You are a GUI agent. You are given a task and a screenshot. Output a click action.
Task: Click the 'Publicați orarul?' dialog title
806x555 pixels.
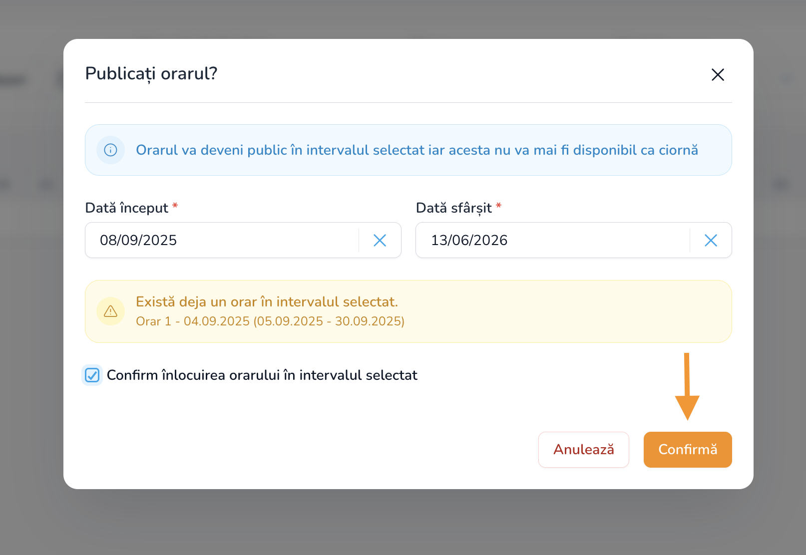(151, 74)
